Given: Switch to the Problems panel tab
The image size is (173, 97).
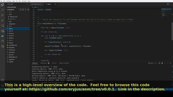Looking at the screenshot, I should click(44, 63).
